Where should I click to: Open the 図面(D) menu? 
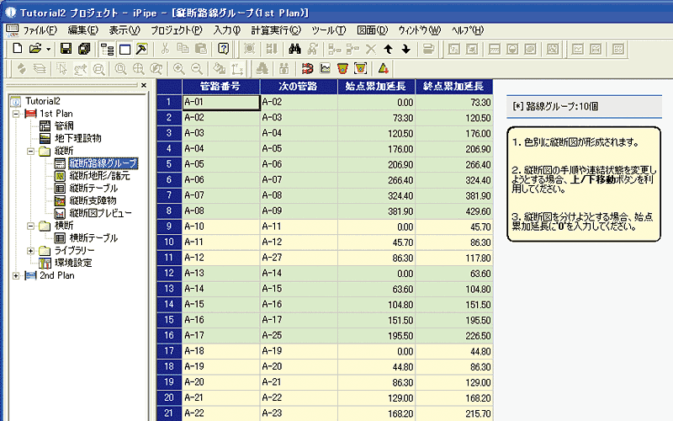[x=372, y=30]
